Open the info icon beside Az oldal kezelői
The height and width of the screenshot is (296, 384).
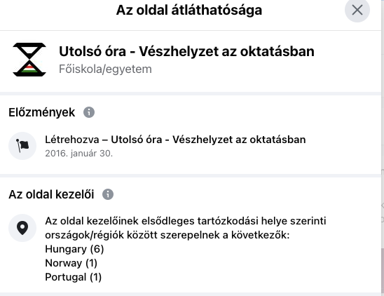click(x=108, y=194)
